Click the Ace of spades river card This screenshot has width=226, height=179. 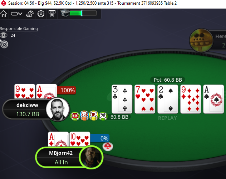(213, 99)
